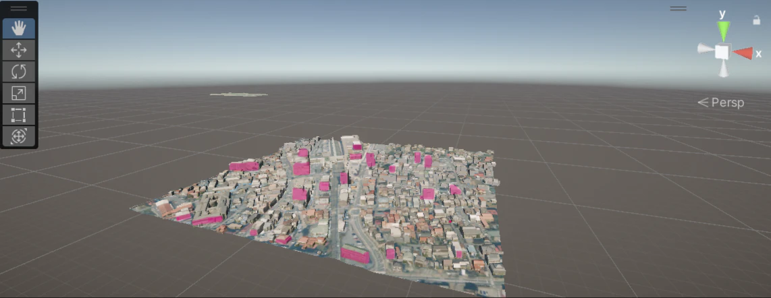The image size is (771, 298).
Task: Select the combined Transform tool
Action: click(x=19, y=136)
